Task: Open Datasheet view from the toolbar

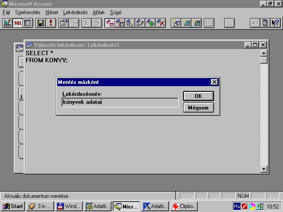Action: 27,23
